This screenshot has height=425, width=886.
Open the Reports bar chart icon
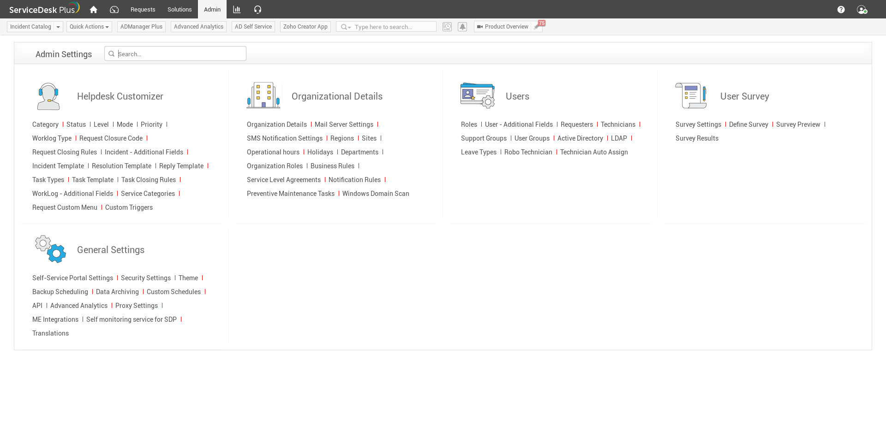coord(237,9)
